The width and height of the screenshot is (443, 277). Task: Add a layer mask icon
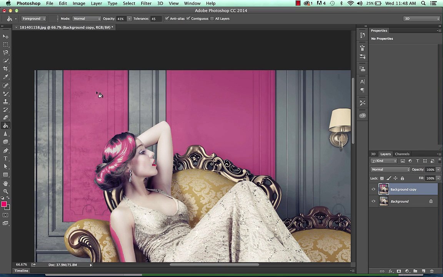coord(399,271)
